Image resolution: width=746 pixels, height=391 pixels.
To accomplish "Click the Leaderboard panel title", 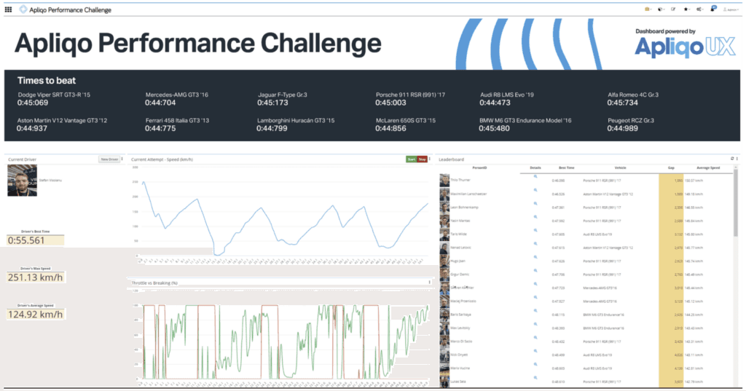I will coord(451,159).
